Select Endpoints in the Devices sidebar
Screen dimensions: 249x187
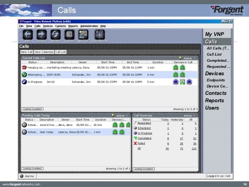(216, 80)
